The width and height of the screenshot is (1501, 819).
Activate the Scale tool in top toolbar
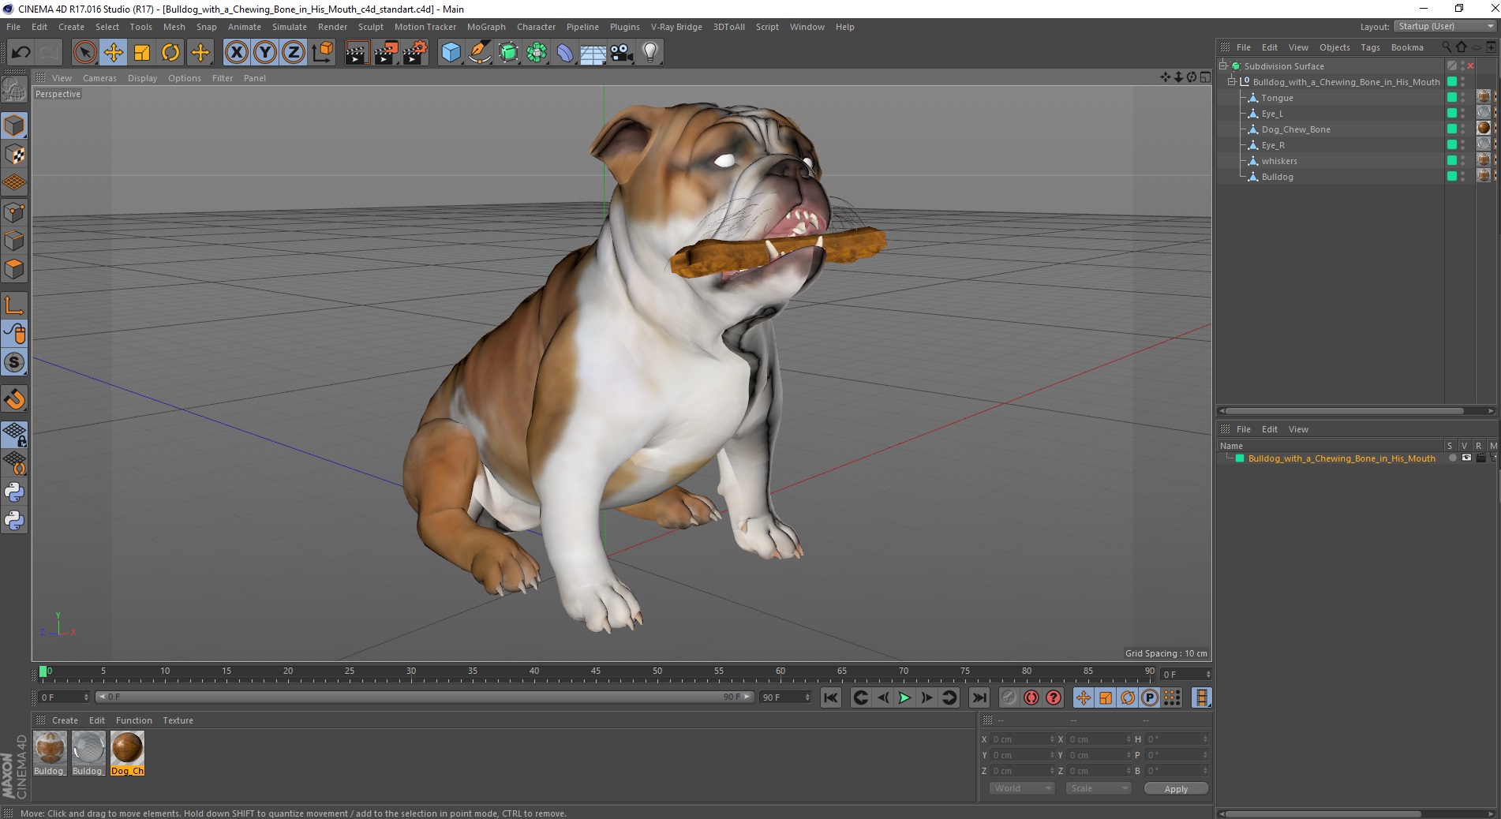coord(142,53)
